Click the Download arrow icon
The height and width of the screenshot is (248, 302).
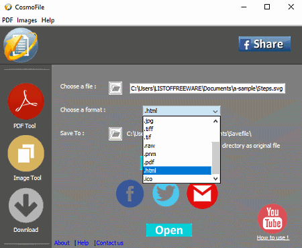pos(26,206)
